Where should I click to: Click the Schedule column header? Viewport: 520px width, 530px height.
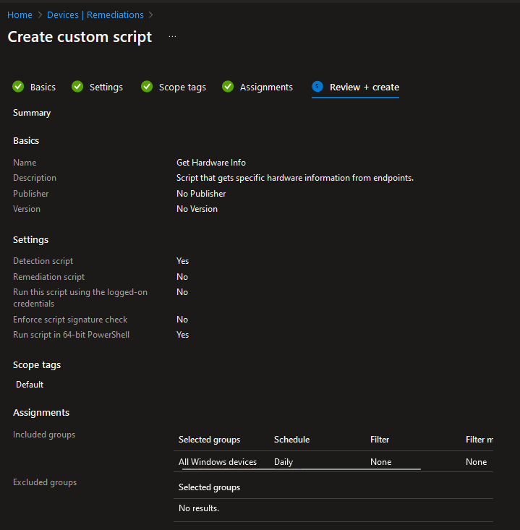pos(291,440)
